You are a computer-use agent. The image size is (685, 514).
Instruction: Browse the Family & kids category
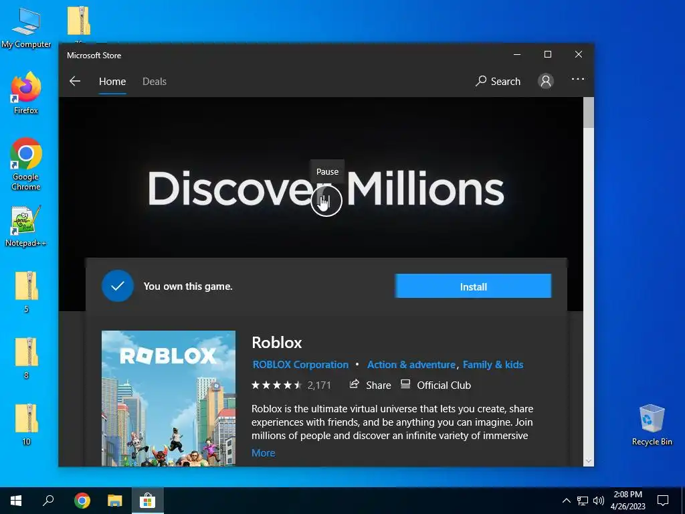pyautogui.click(x=493, y=365)
